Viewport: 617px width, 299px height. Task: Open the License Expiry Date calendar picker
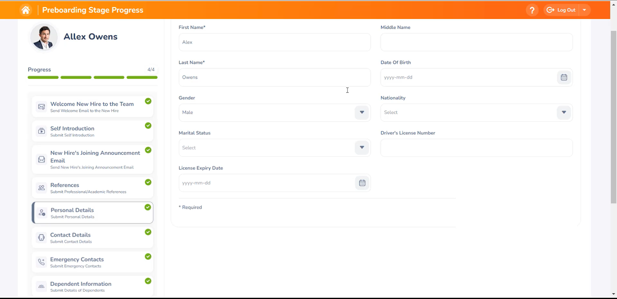[x=362, y=183]
